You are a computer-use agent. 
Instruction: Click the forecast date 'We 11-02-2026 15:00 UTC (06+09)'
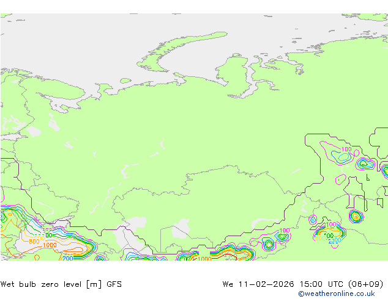[303, 284]
